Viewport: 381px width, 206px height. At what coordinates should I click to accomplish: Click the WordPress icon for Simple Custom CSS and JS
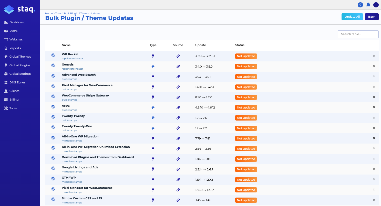pyautogui.click(x=53, y=199)
